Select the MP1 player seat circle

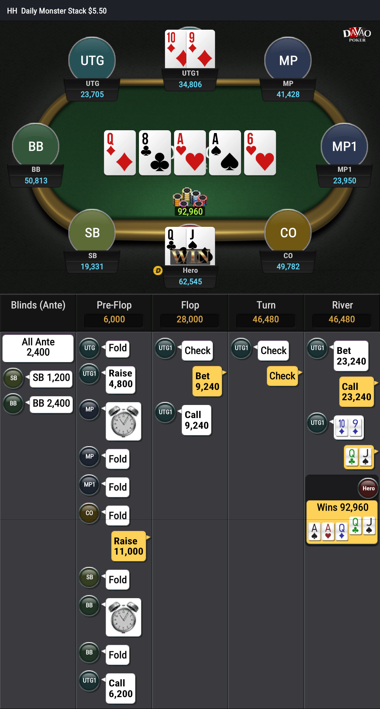344,146
